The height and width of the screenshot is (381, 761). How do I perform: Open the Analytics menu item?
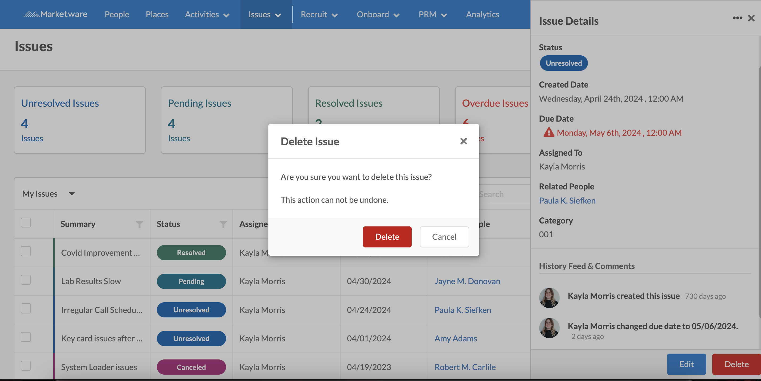pyautogui.click(x=482, y=14)
